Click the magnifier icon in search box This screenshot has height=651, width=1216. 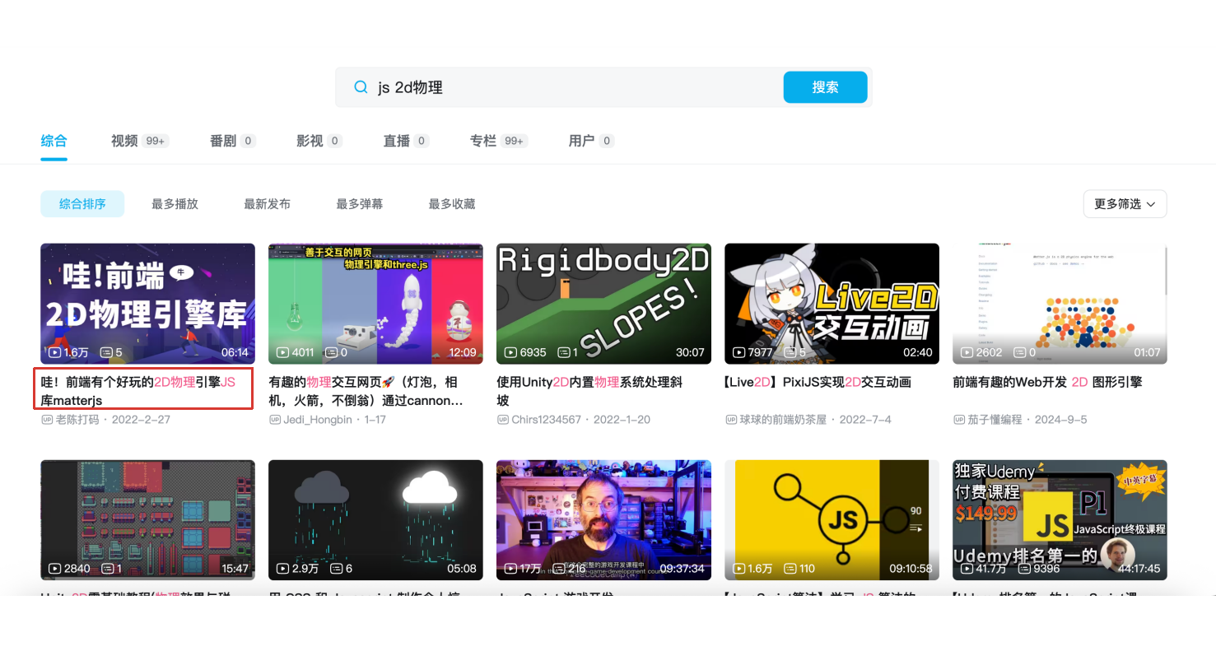[x=361, y=87]
